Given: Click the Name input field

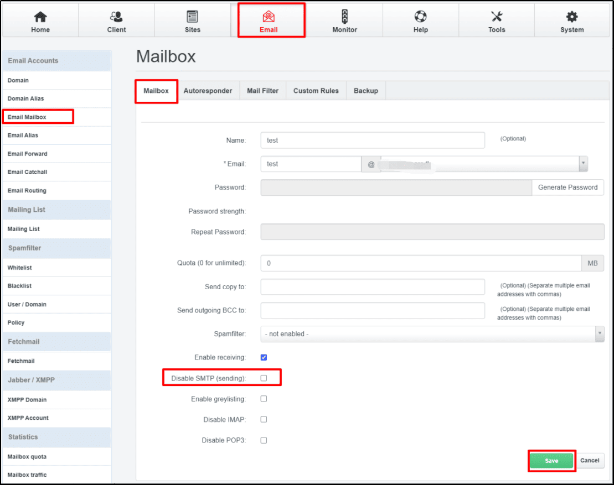Looking at the screenshot, I should [x=373, y=140].
